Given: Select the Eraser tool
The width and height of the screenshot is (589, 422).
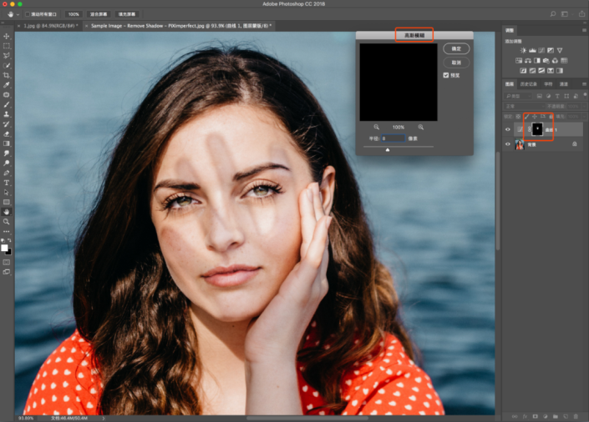Looking at the screenshot, I should 7,133.
